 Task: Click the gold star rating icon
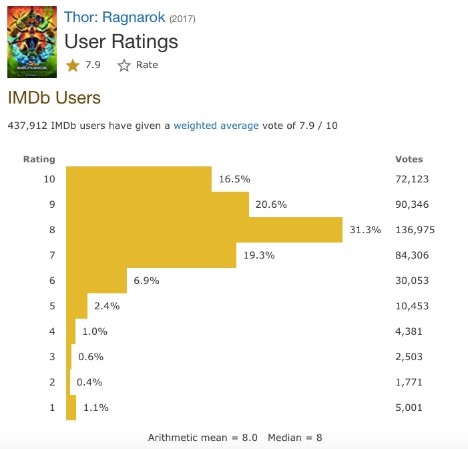(x=72, y=65)
